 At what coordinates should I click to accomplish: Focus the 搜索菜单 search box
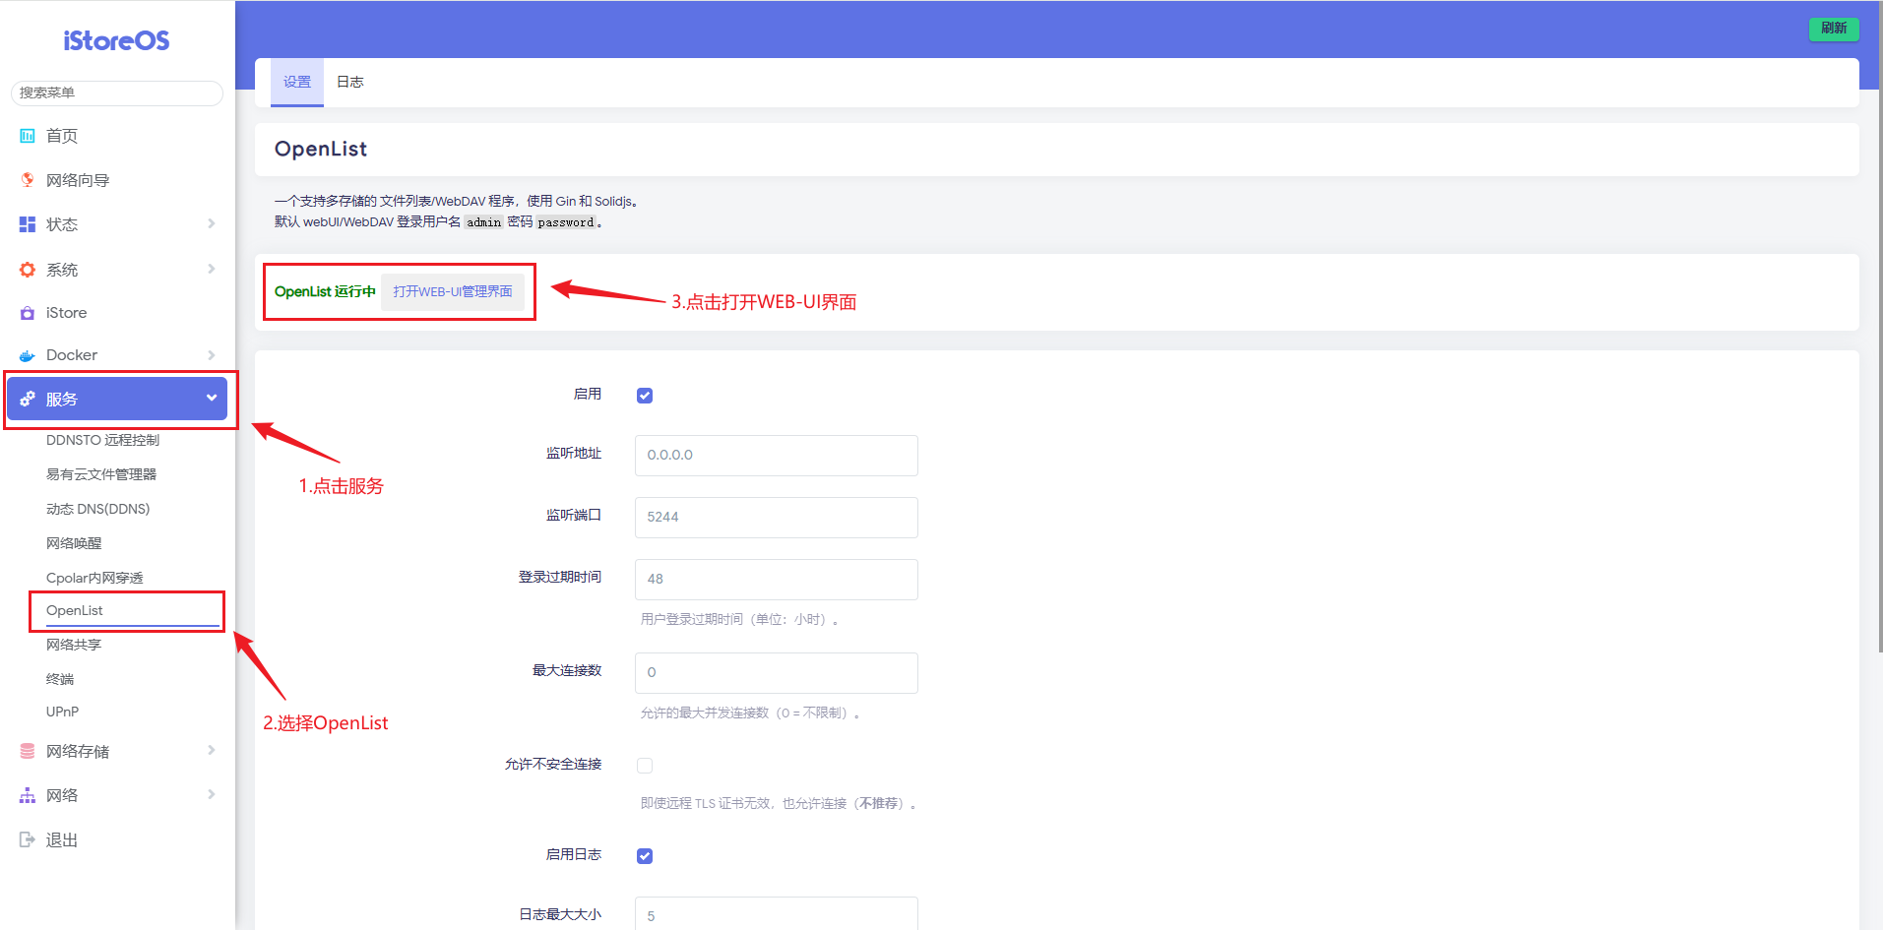coord(117,93)
